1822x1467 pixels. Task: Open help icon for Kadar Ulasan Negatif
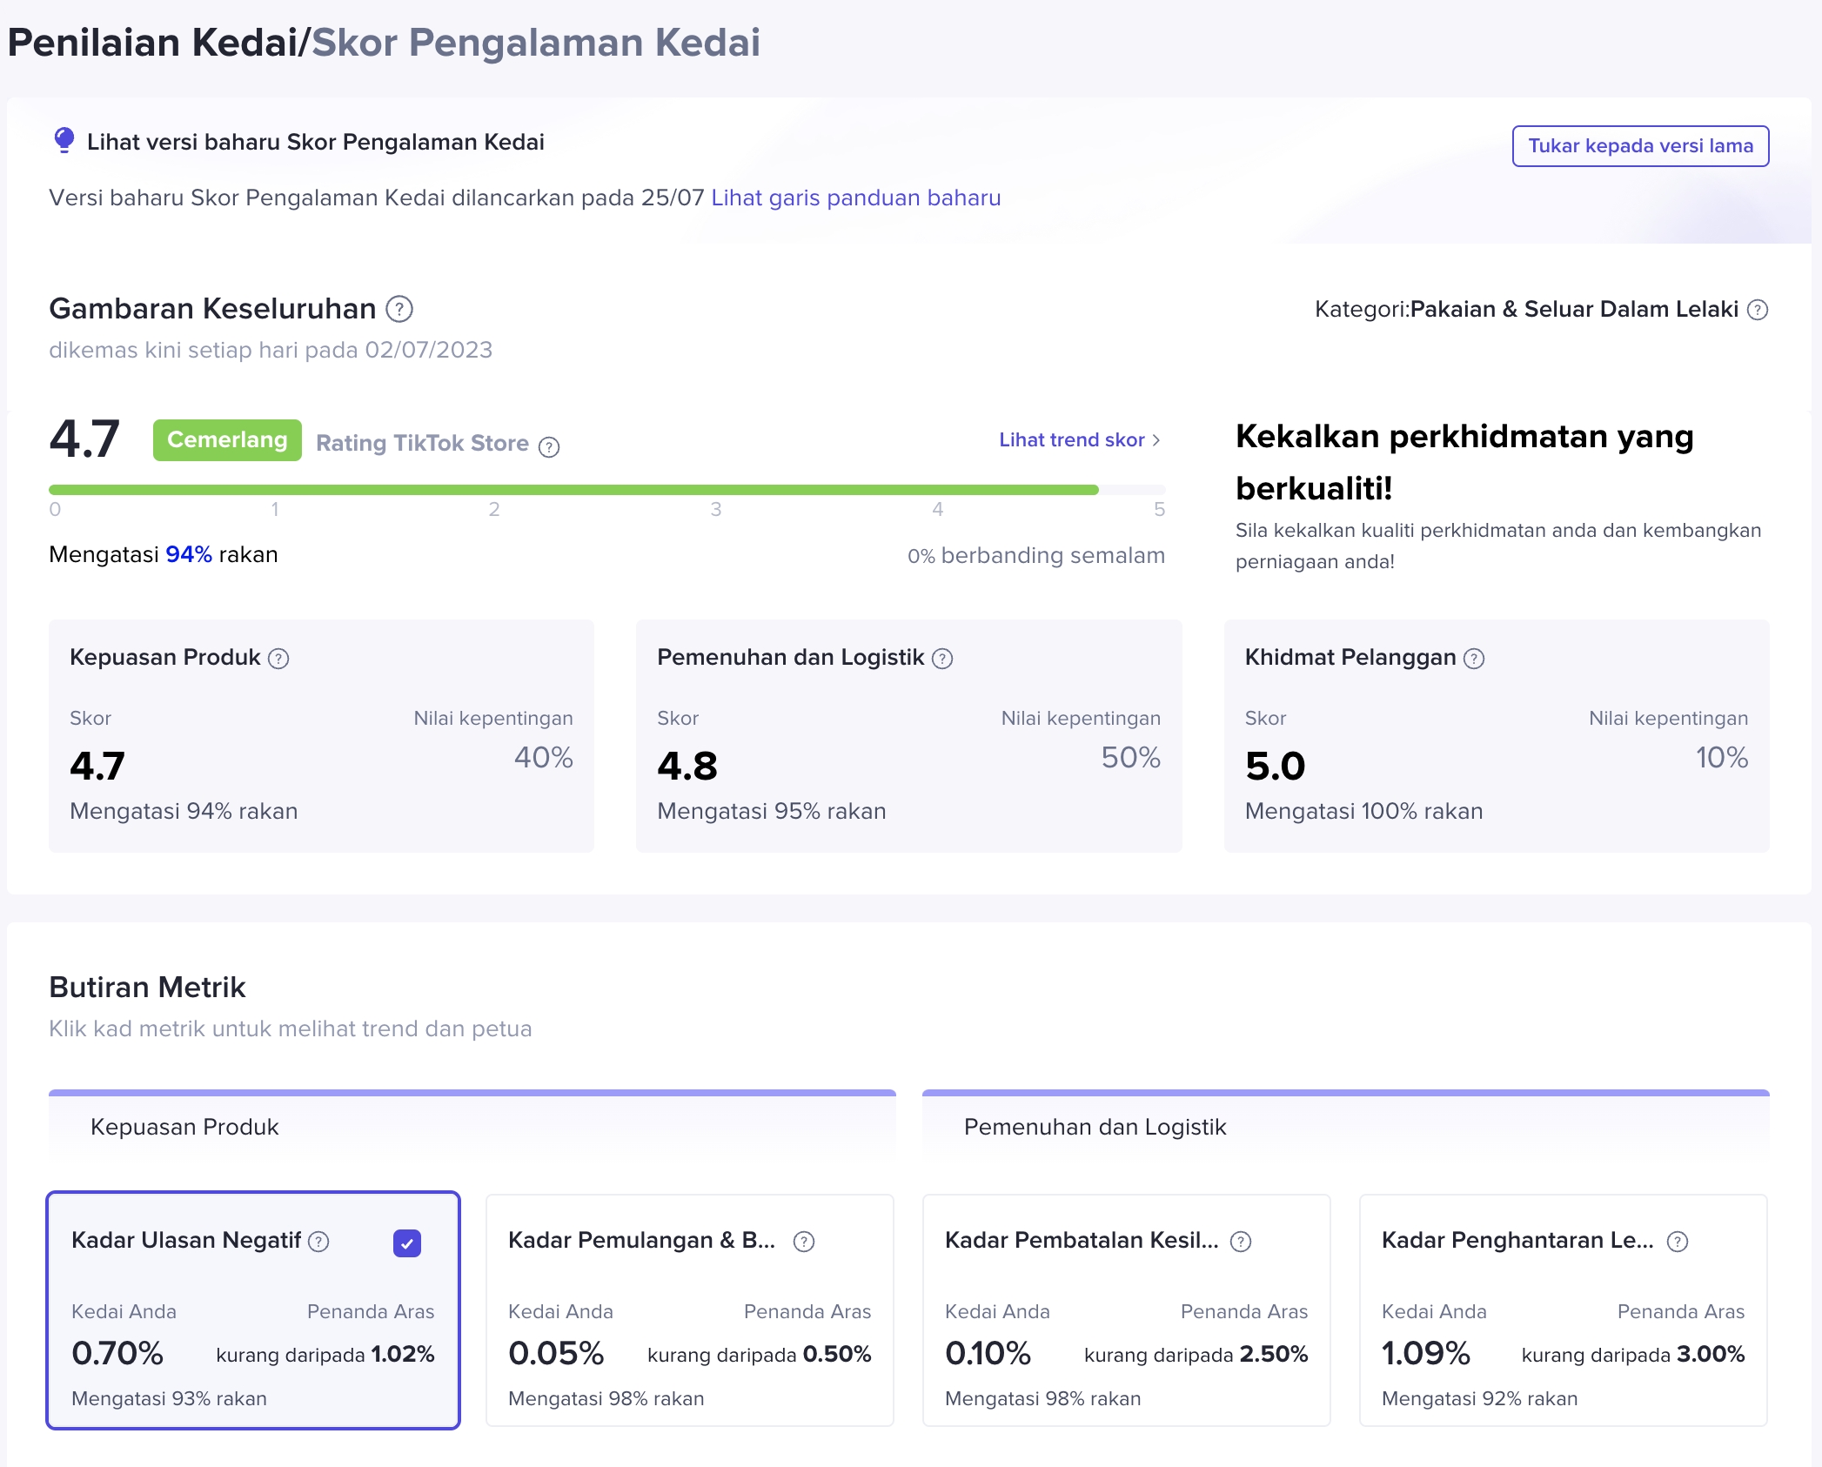(x=319, y=1242)
